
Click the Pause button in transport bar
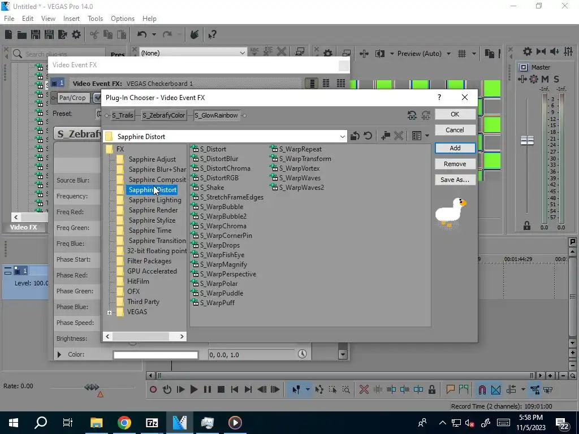207,389
